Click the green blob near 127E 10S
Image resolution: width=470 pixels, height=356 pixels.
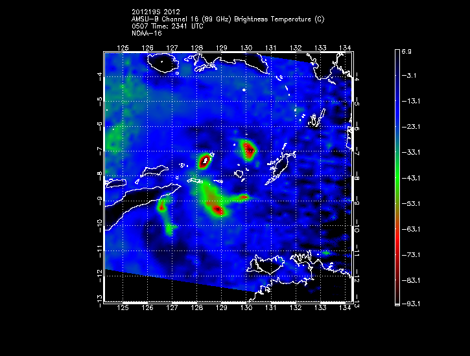tap(170, 229)
